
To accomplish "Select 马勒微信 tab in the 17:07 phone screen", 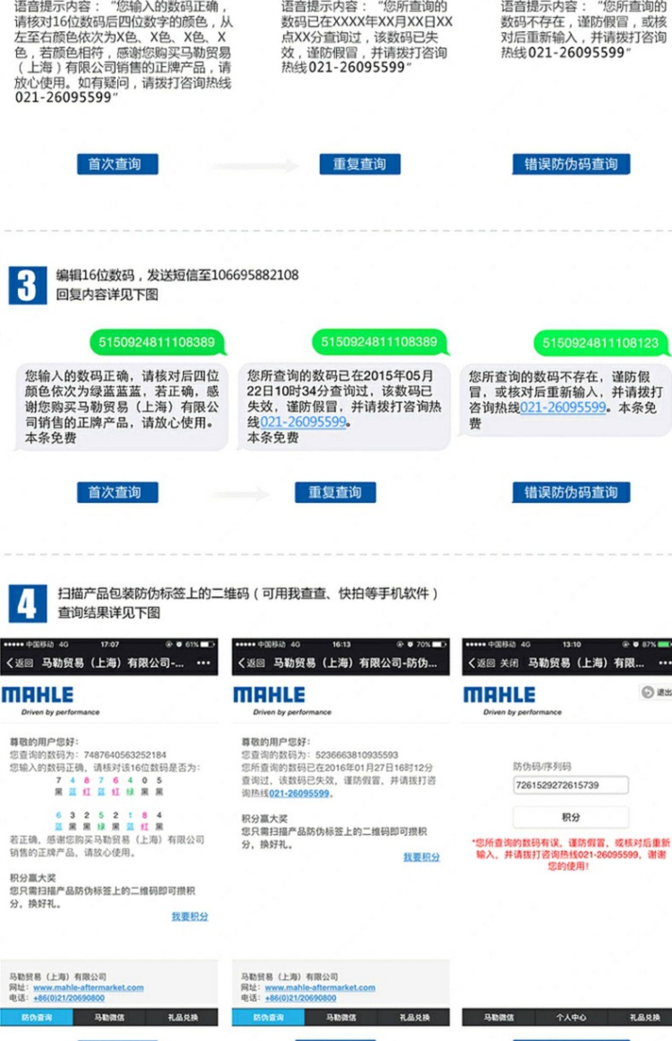I will [x=109, y=1017].
